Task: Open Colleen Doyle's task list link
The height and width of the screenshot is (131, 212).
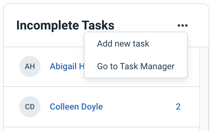Action: click(76, 107)
